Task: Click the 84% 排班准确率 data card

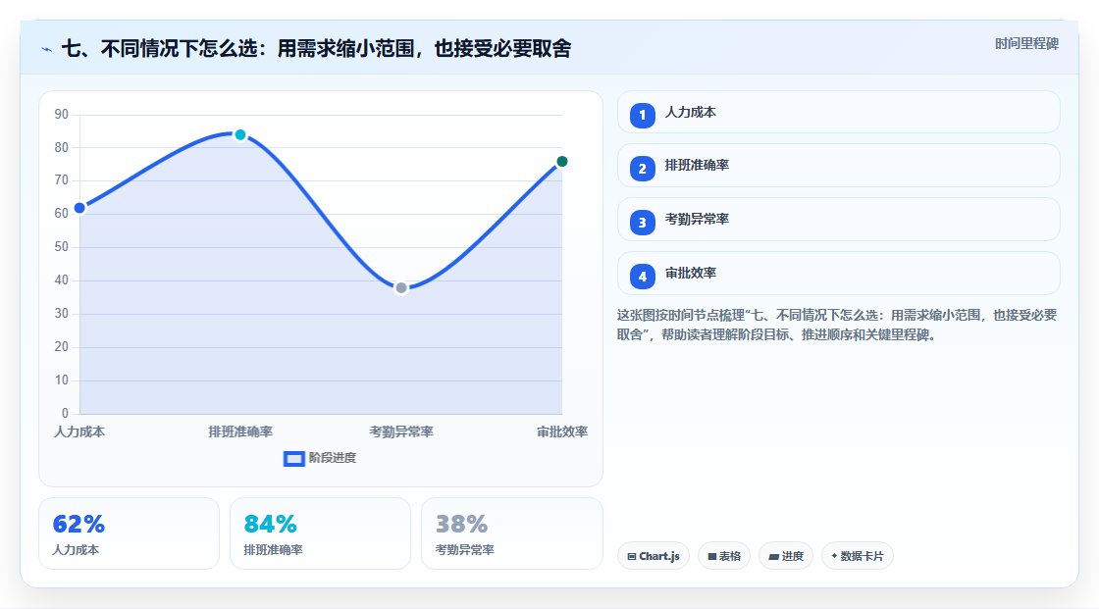Action: (x=320, y=534)
